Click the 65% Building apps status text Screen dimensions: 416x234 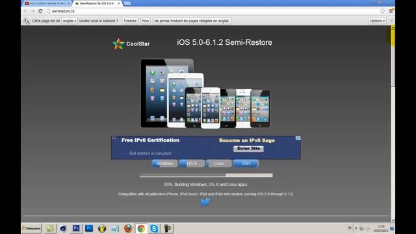point(206,185)
